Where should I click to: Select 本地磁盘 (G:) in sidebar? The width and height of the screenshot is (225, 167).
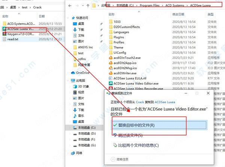[87, 145]
